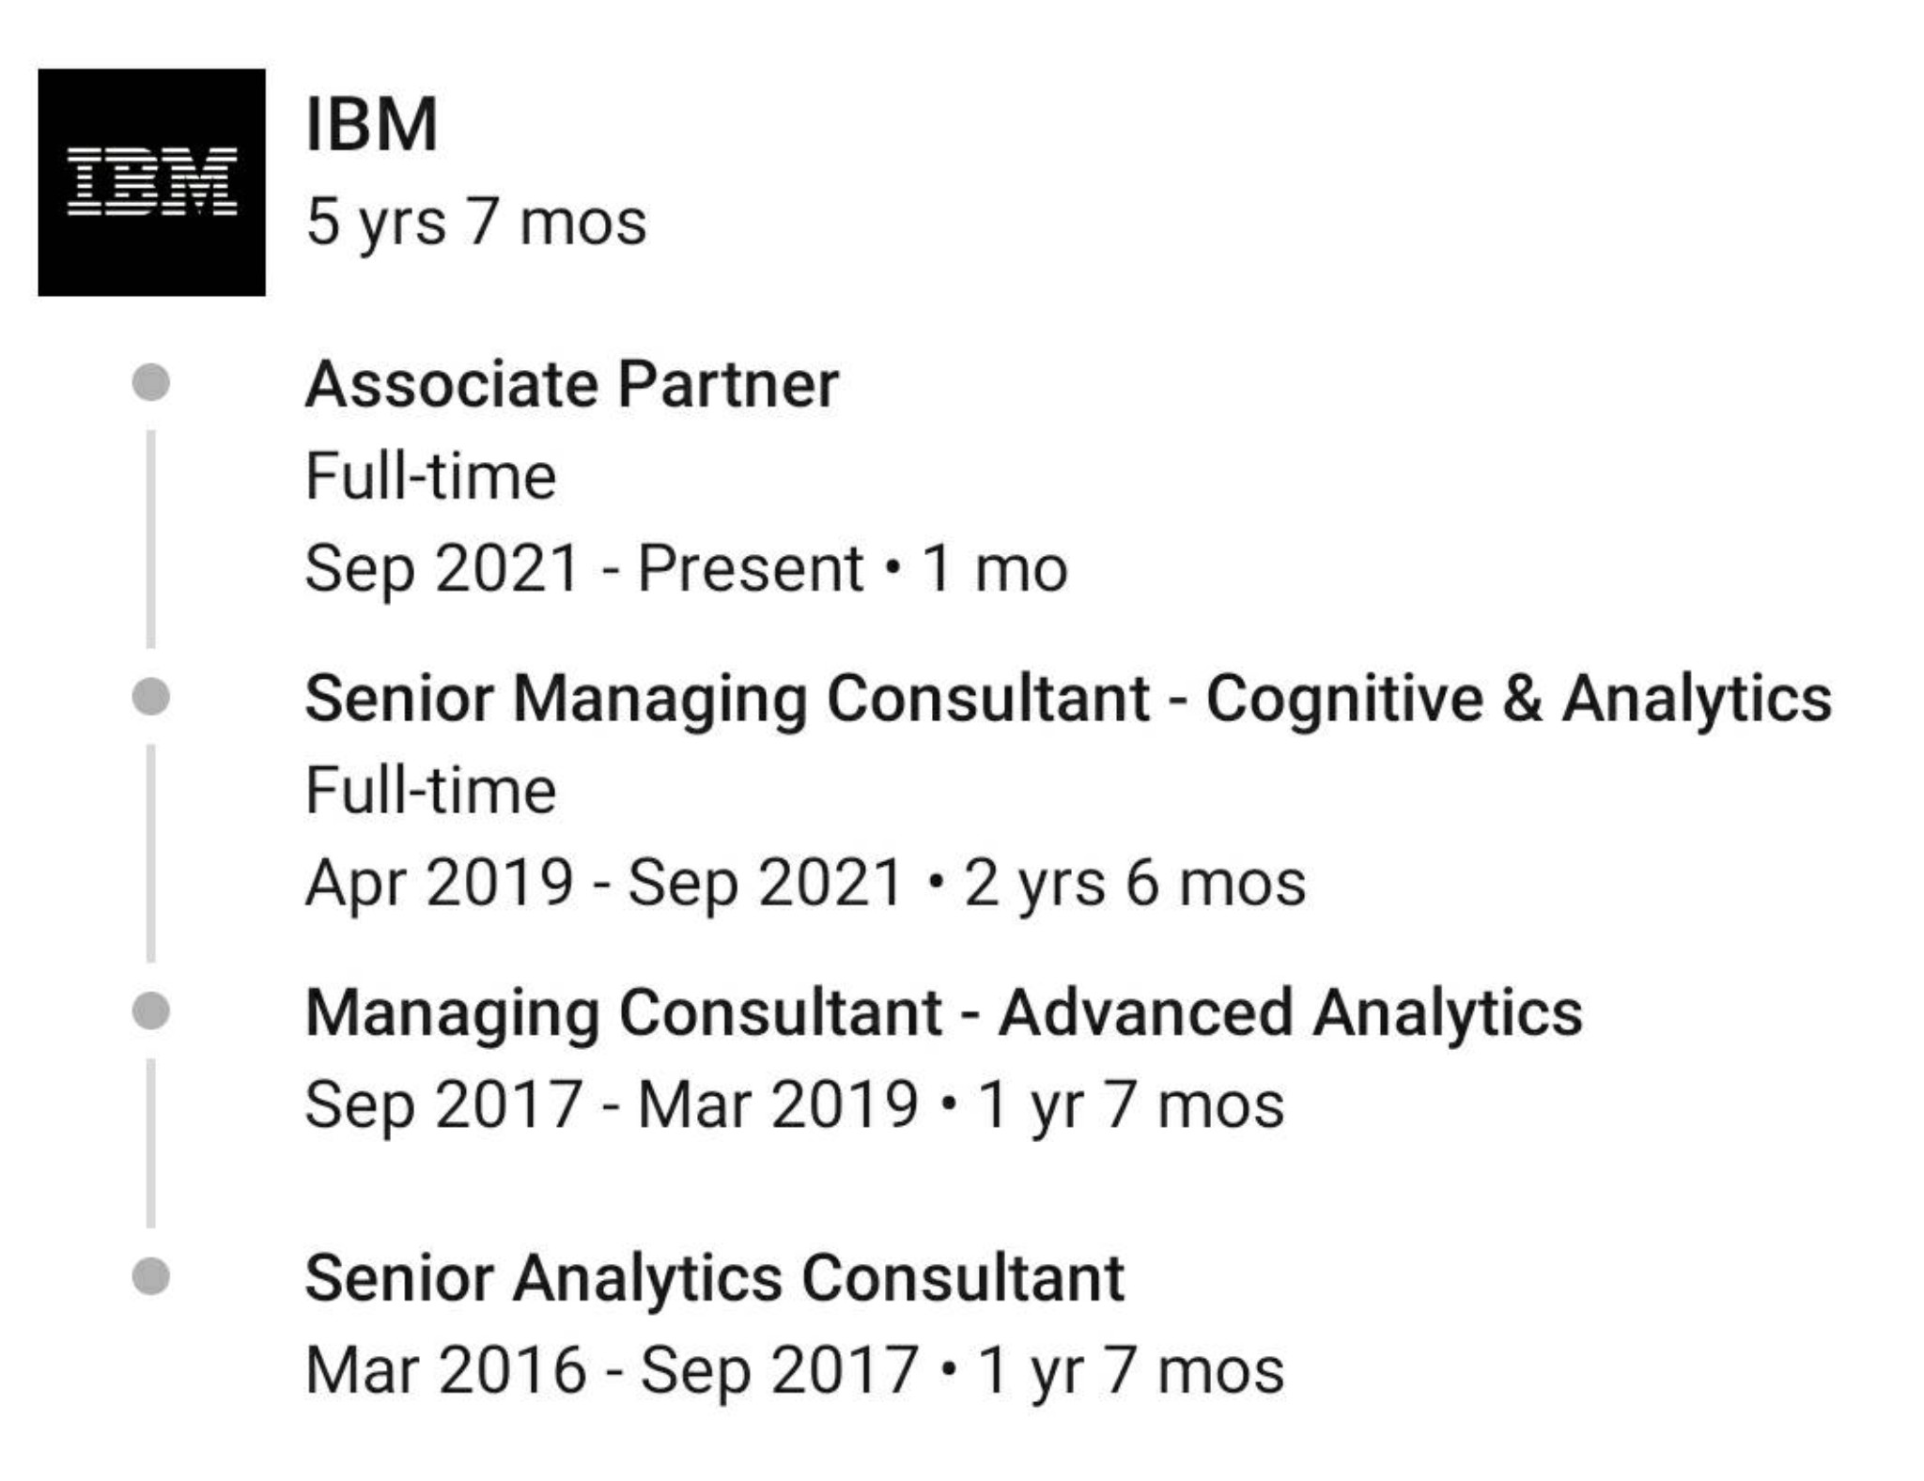Select the Associate Partner timeline bullet

151,382
